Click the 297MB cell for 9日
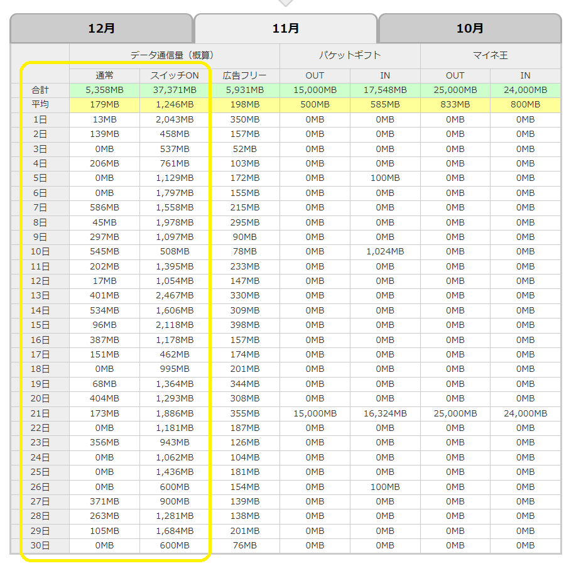The image size is (586, 566). [104, 237]
